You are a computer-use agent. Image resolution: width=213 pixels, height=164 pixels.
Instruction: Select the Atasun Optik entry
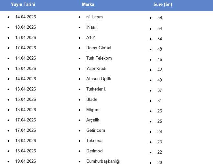coord(99,79)
